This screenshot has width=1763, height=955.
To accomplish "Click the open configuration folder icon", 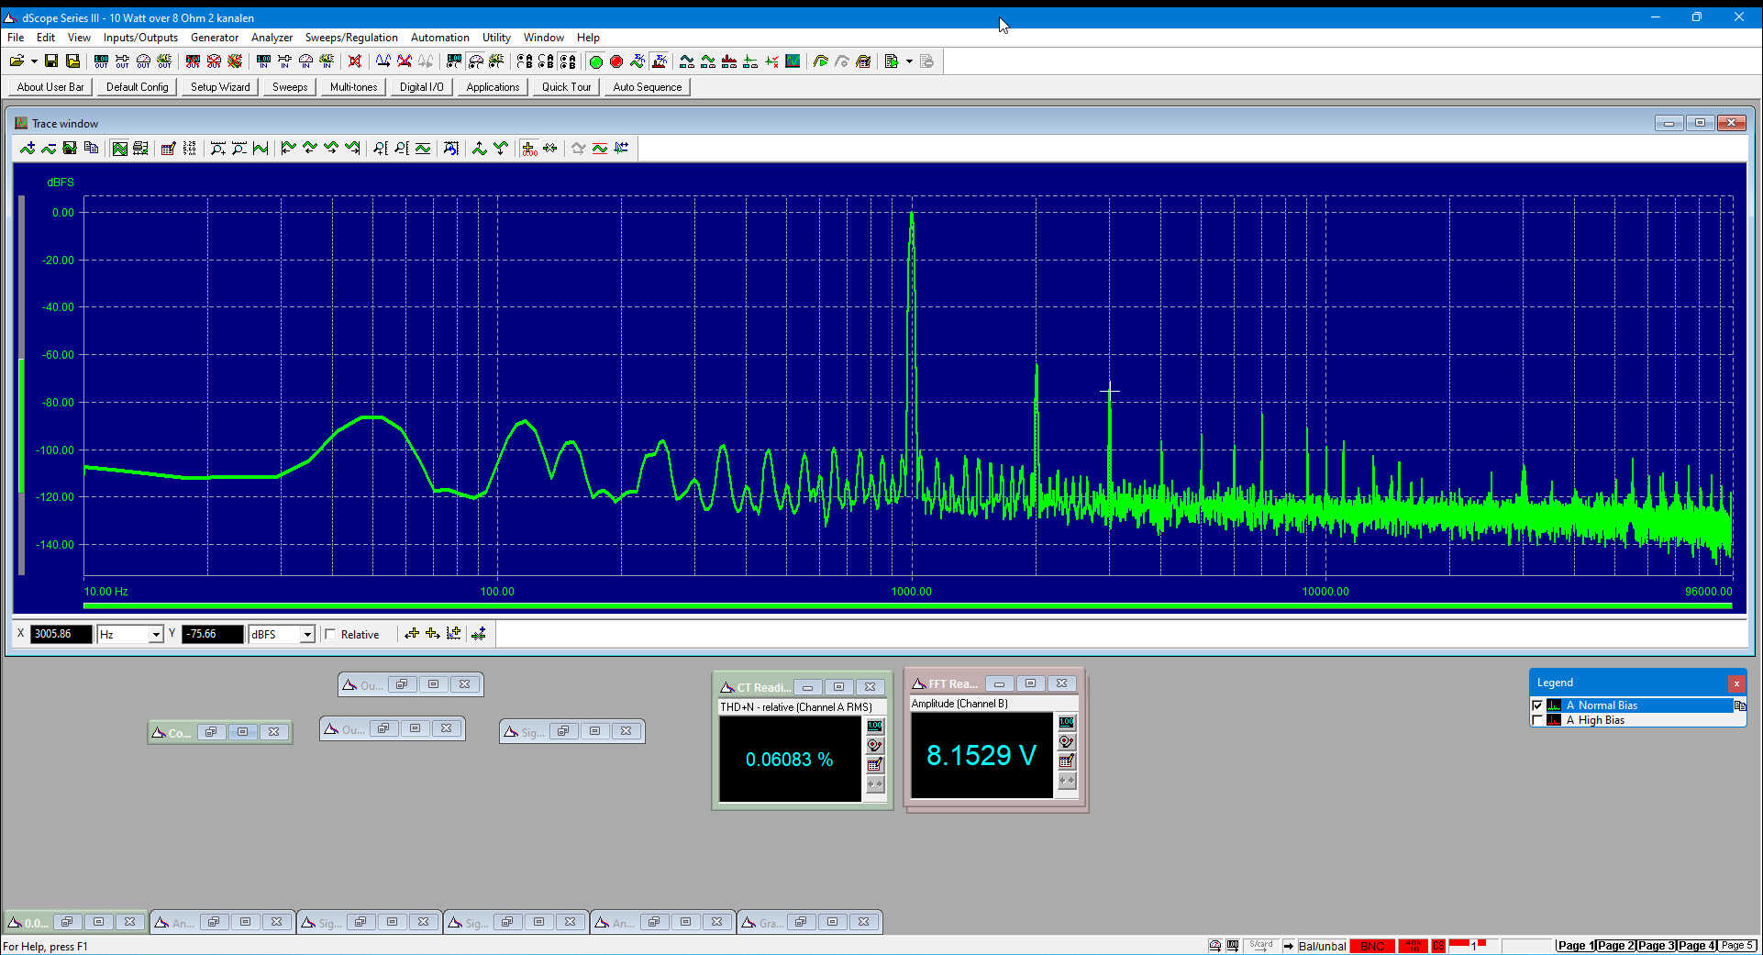I will 17,61.
